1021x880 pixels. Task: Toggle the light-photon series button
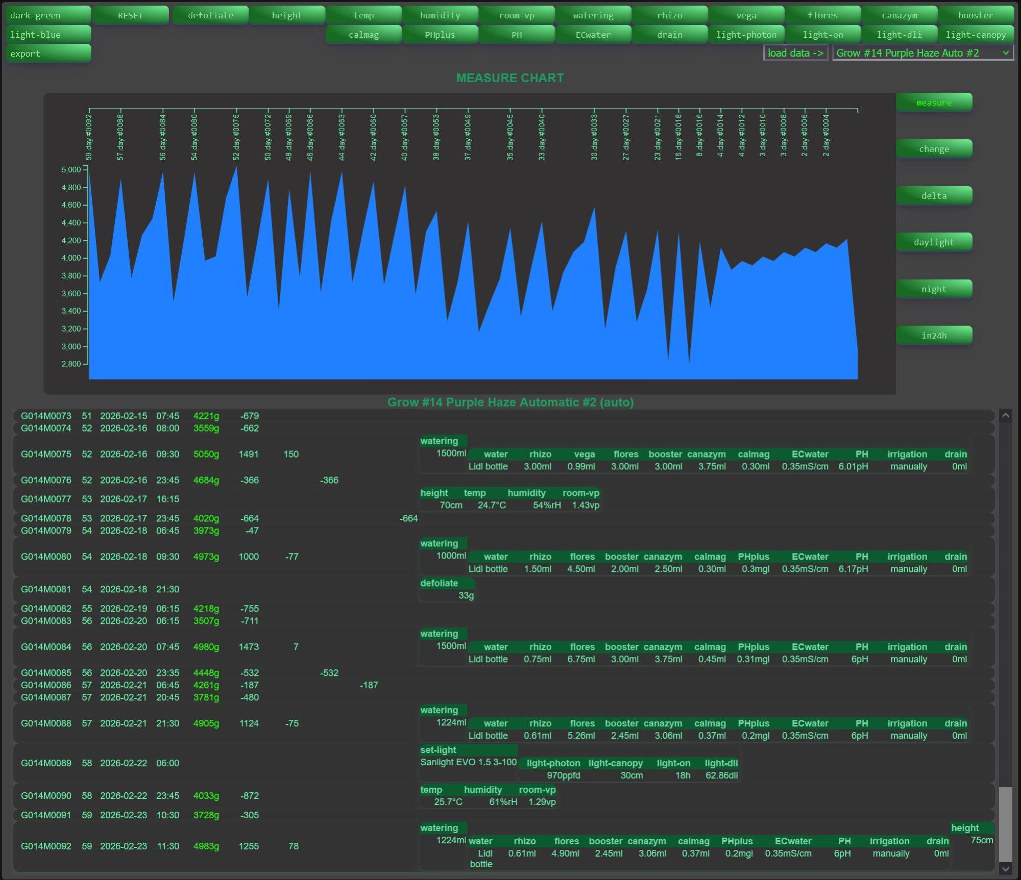point(746,35)
